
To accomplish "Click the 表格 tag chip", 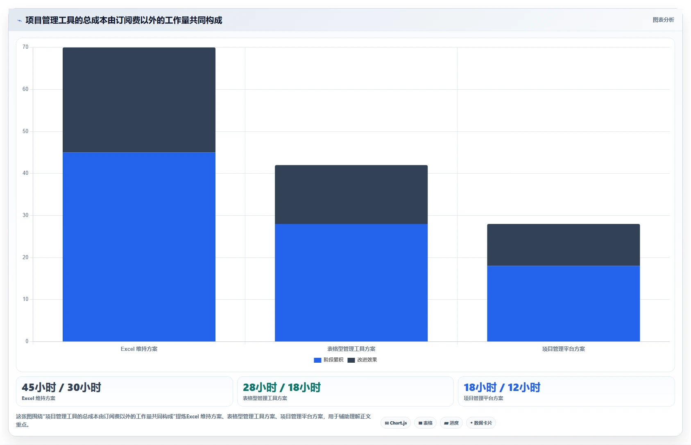I will [425, 423].
